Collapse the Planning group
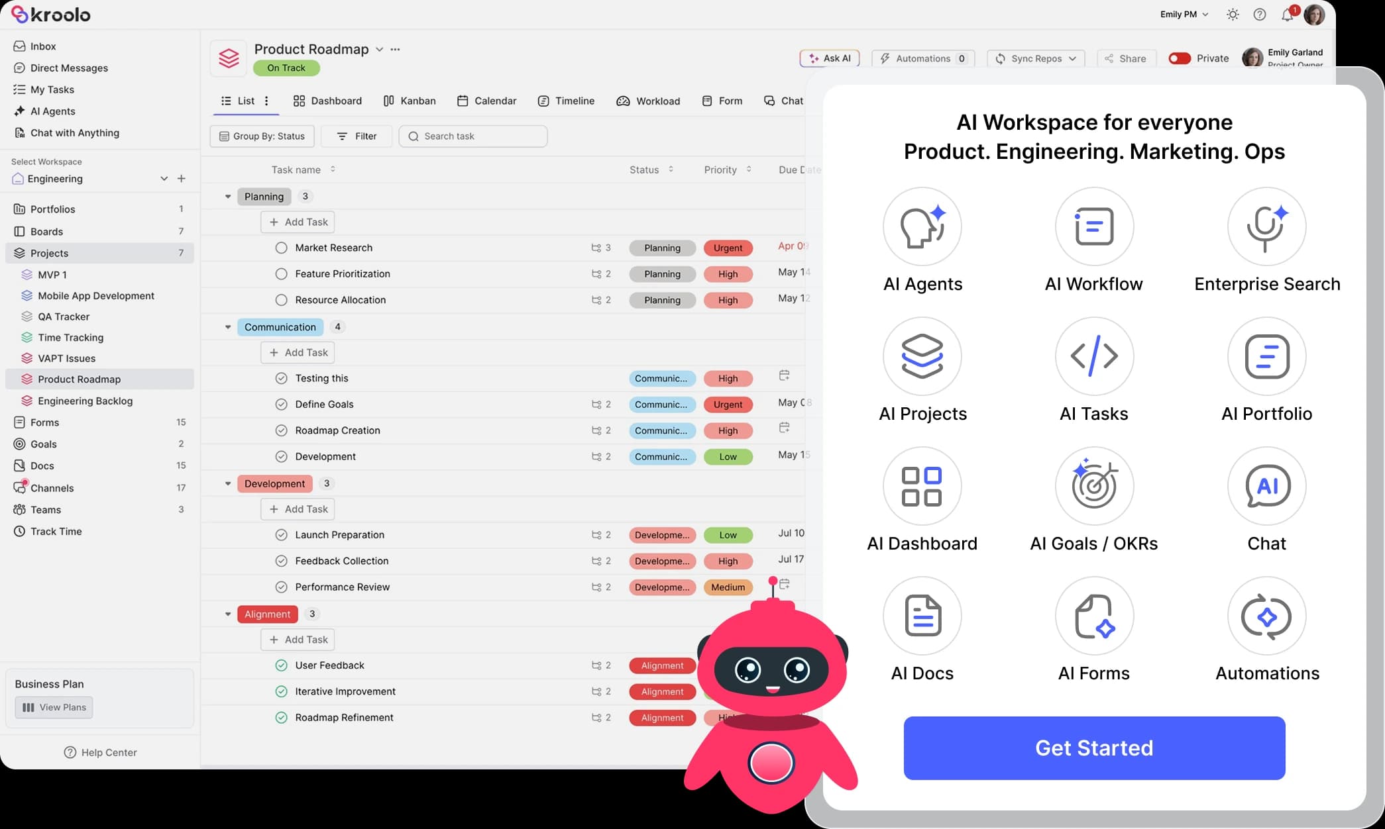 [228, 197]
